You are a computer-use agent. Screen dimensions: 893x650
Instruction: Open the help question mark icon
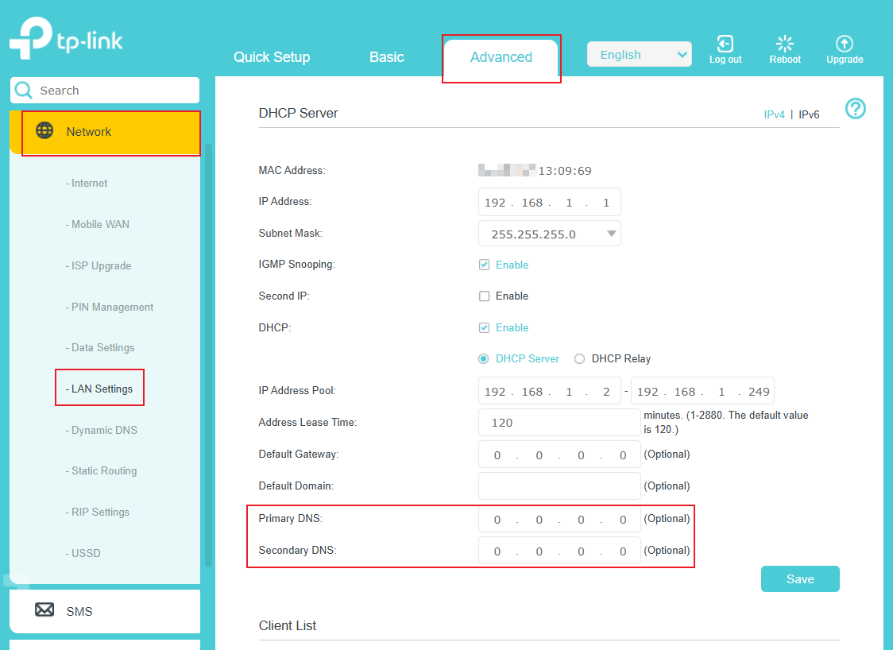[x=855, y=109]
